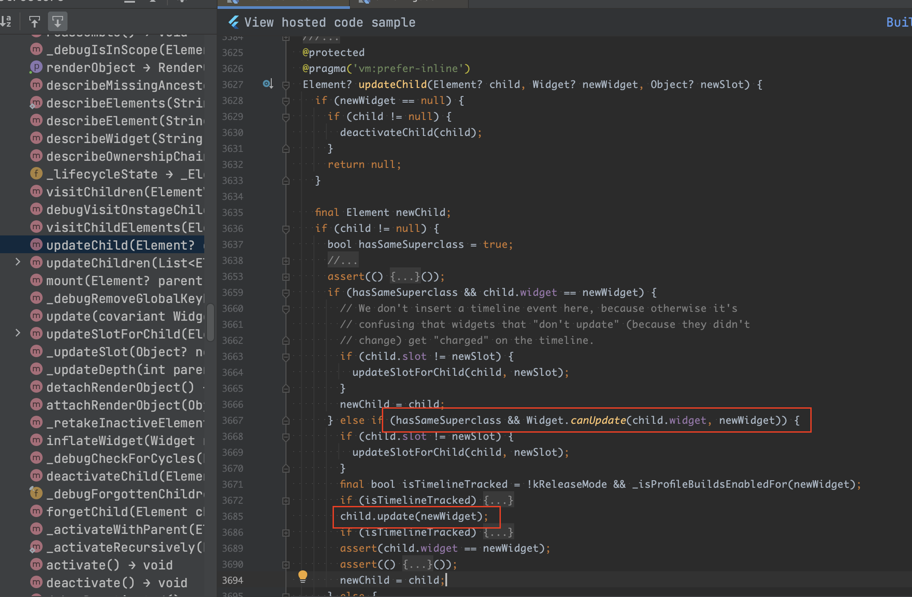Click _isProfileBuildsEnabledFor on line 3671

tap(710, 484)
